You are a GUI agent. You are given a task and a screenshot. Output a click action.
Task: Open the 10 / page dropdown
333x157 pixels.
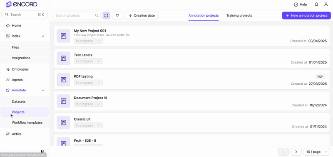(317, 152)
